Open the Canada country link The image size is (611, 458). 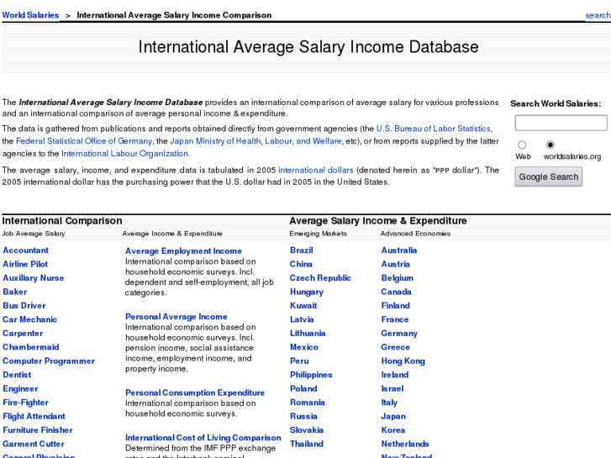(x=397, y=292)
